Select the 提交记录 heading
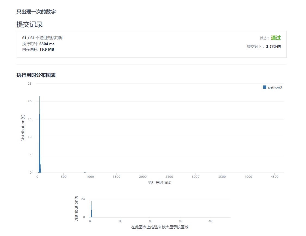This screenshot has width=306, height=236. [x=29, y=24]
